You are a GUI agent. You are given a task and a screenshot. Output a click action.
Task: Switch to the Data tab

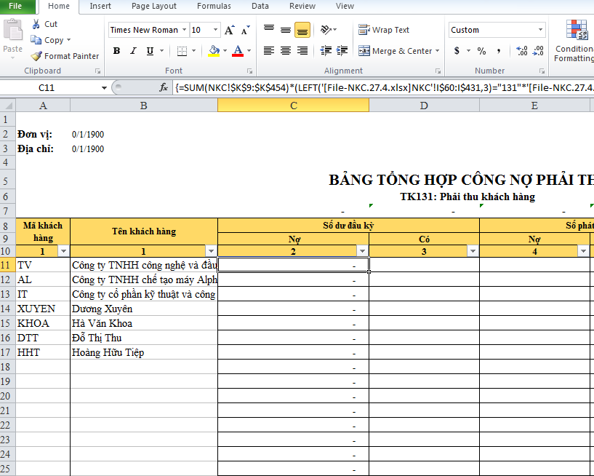(260, 6)
